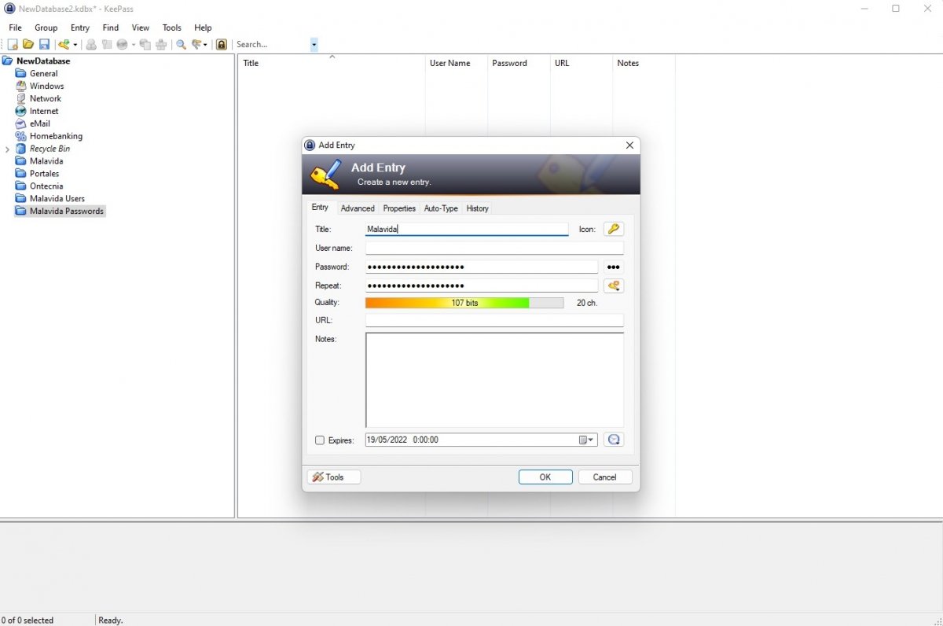Open the Help menu
The width and height of the screenshot is (943, 626).
(203, 28)
